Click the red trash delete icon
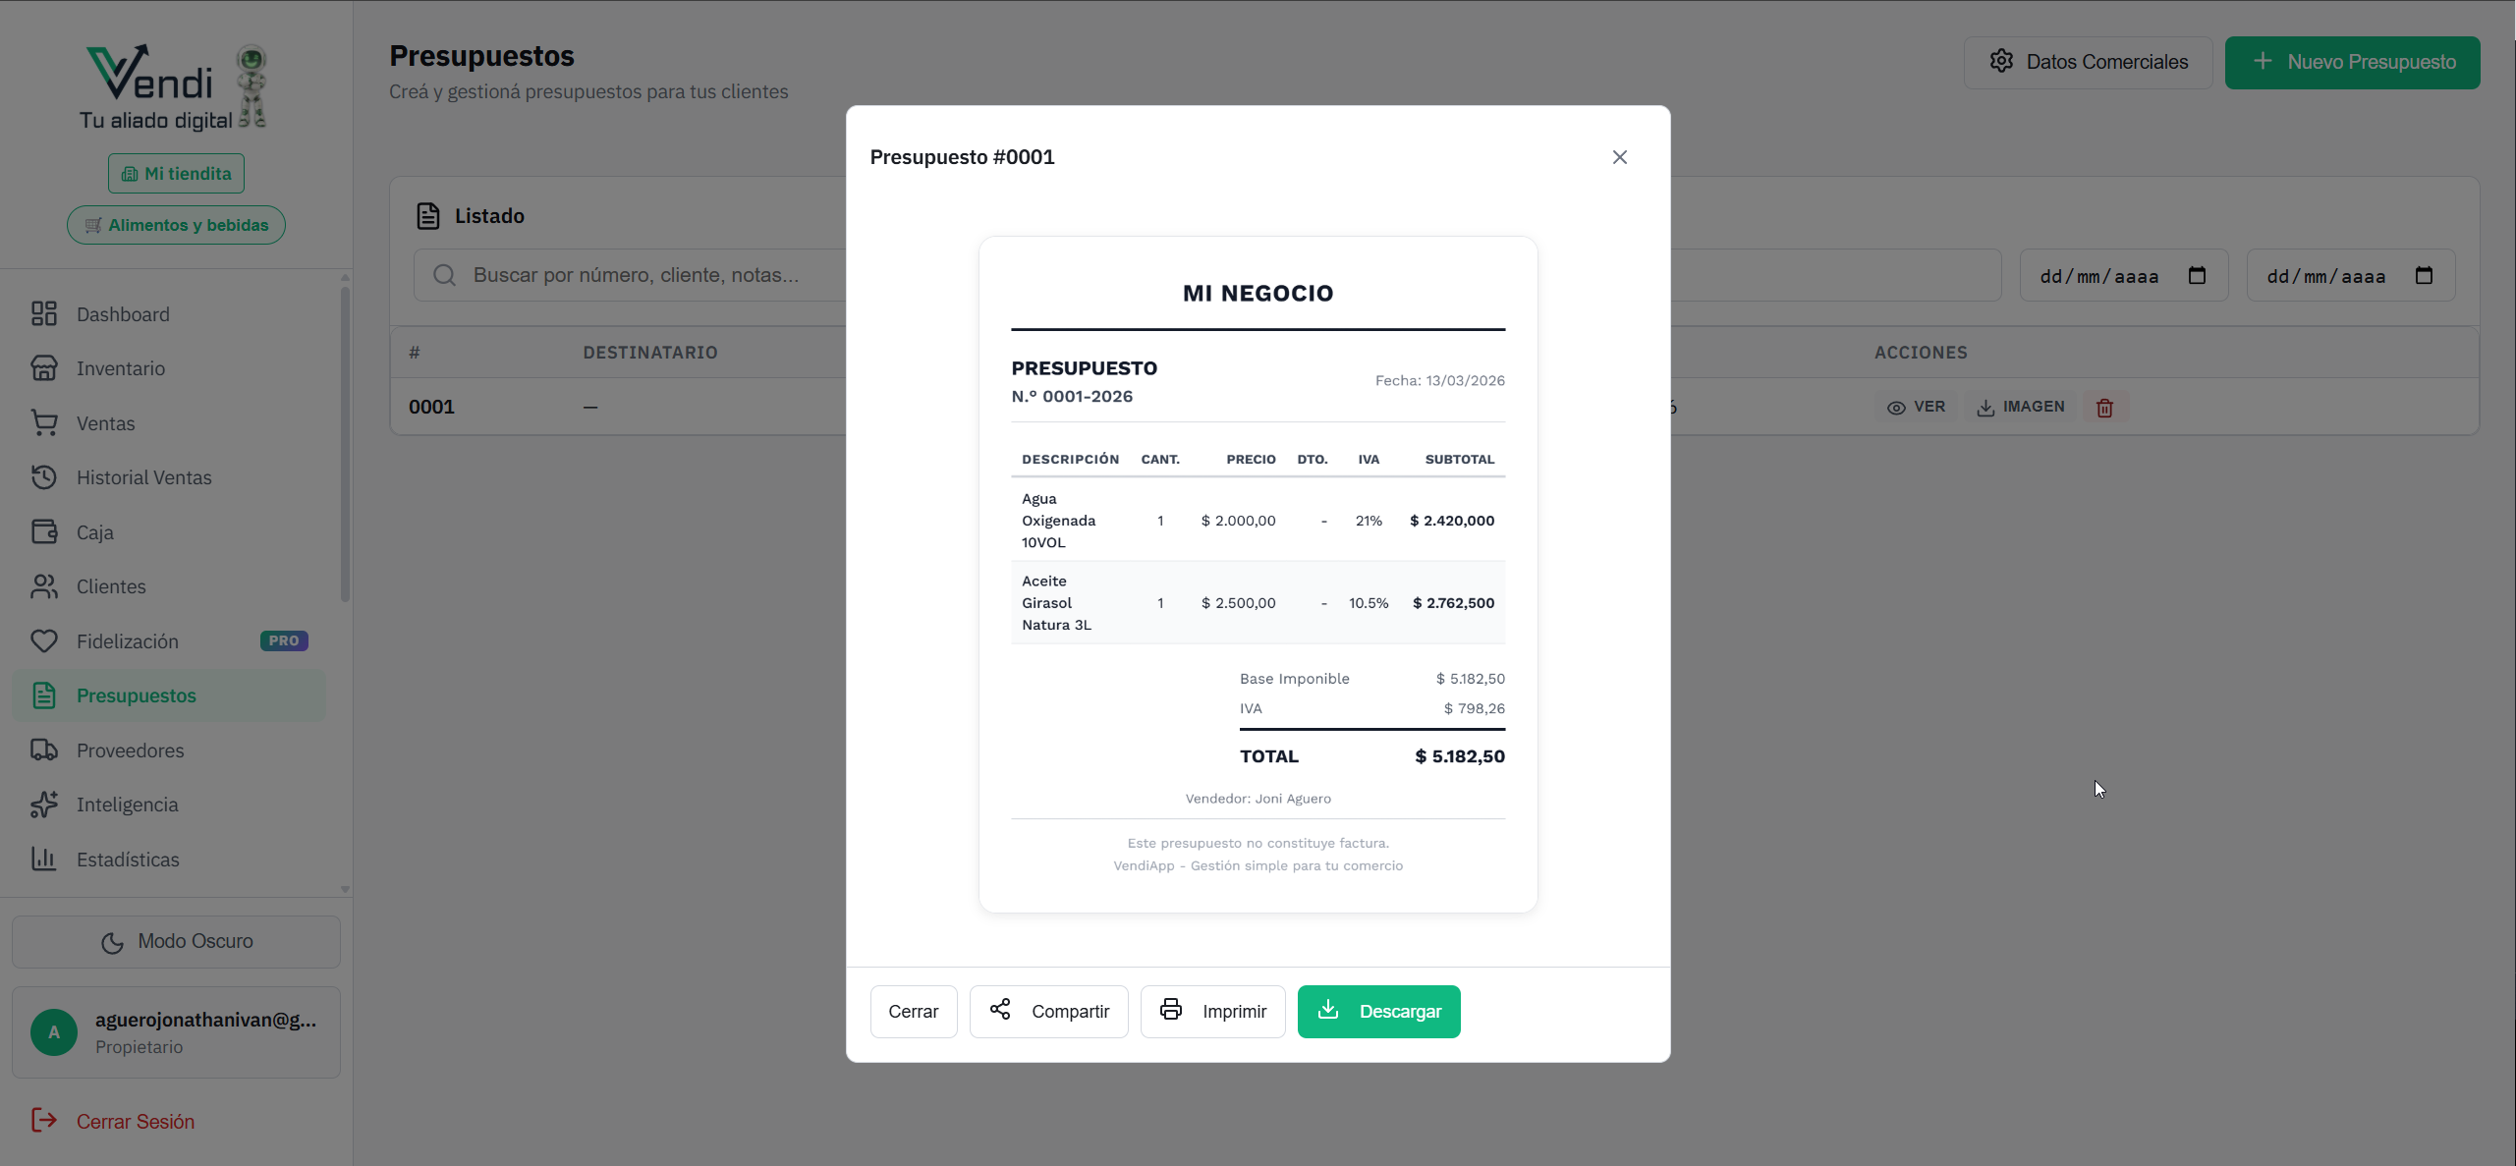2516x1166 pixels. coord(2104,408)
